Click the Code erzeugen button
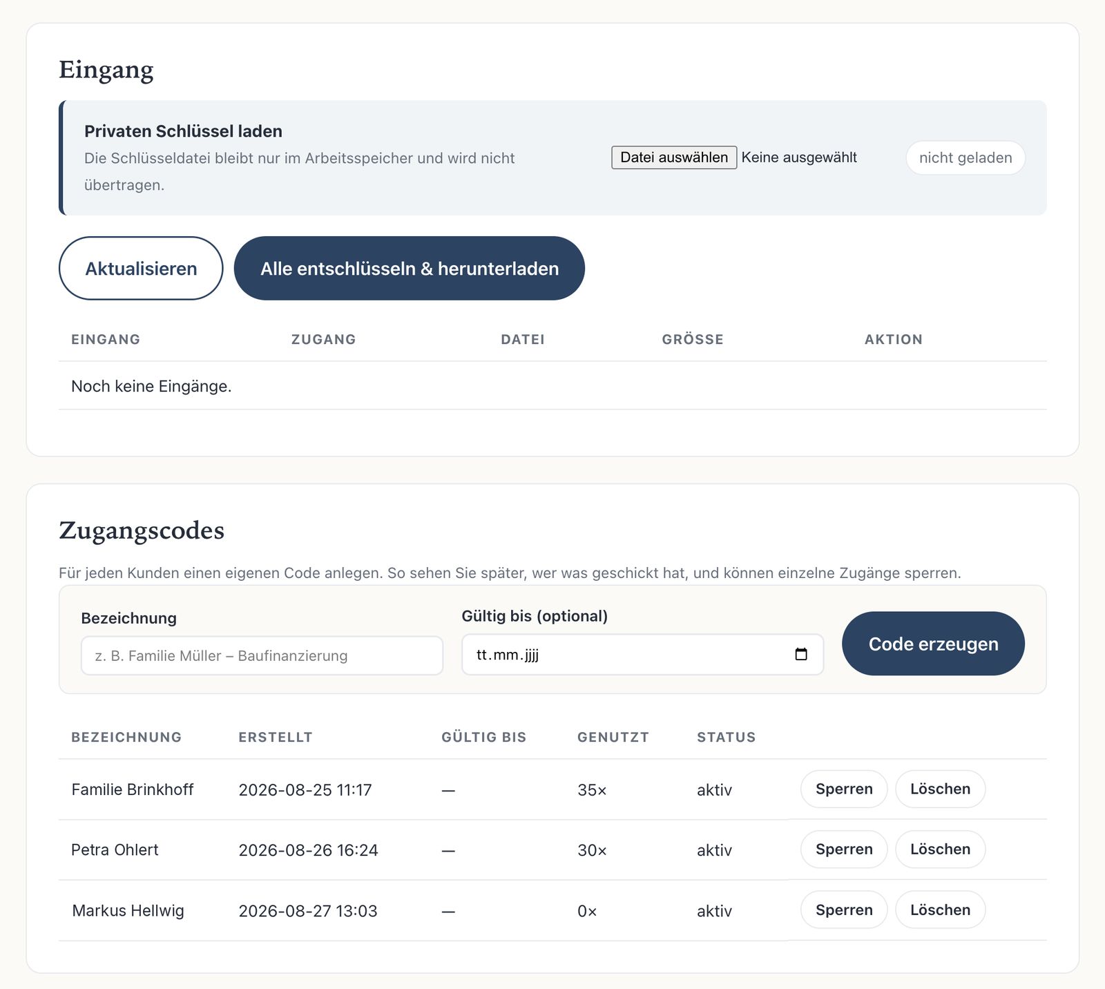This screenshot has height=989, width=1105. (x=933, y=644)
